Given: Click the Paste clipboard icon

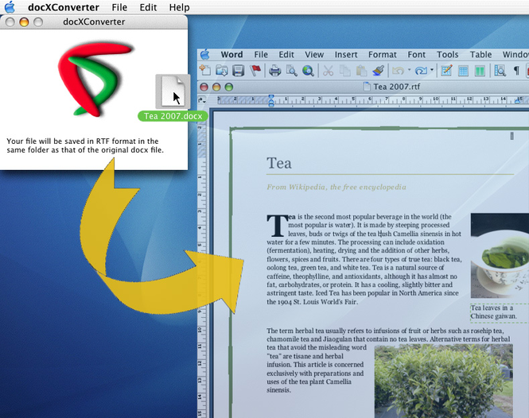Looking at the screenshot, I should (361, 71).
